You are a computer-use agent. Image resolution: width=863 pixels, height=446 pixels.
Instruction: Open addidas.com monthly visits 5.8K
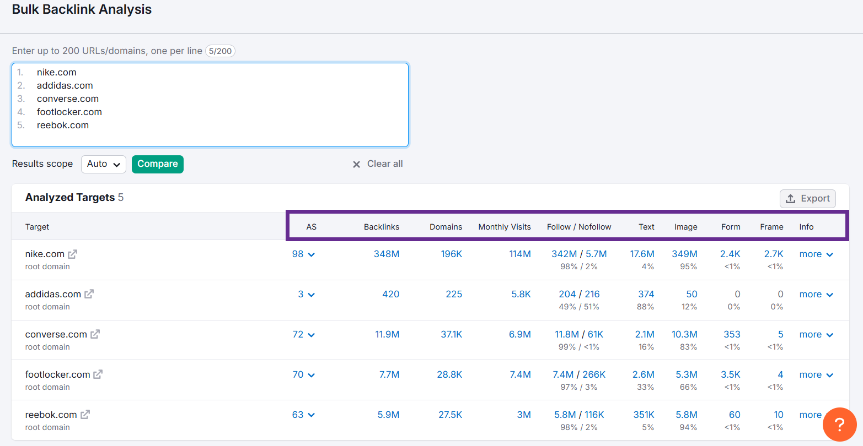[x=521, y=294]
